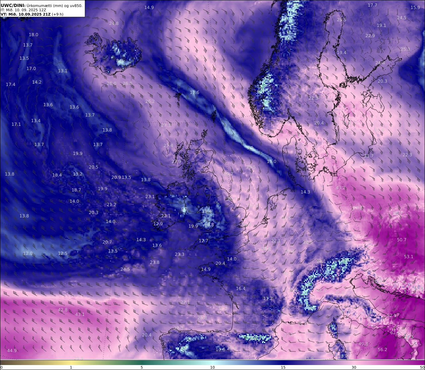Click the 11.2 value on the map
425x370 pixels.
(x=268, y=299)
